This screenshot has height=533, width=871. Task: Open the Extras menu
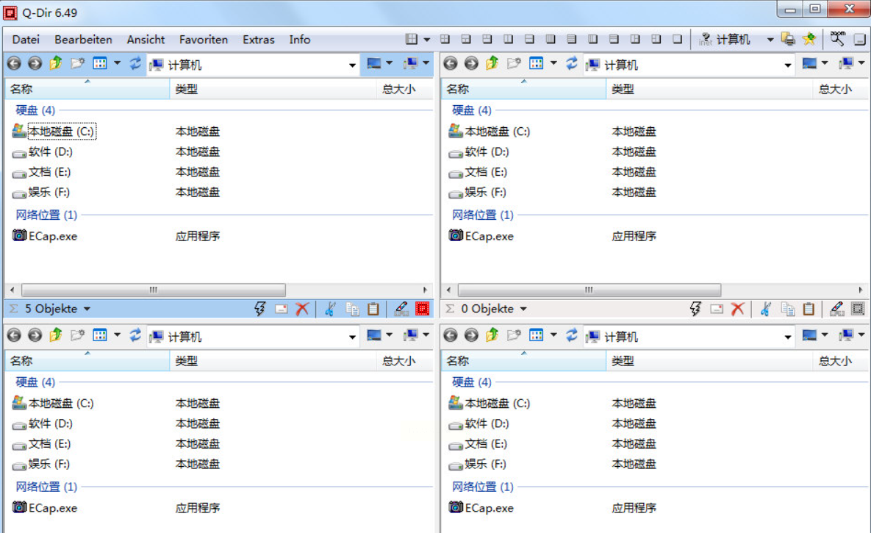258,40
